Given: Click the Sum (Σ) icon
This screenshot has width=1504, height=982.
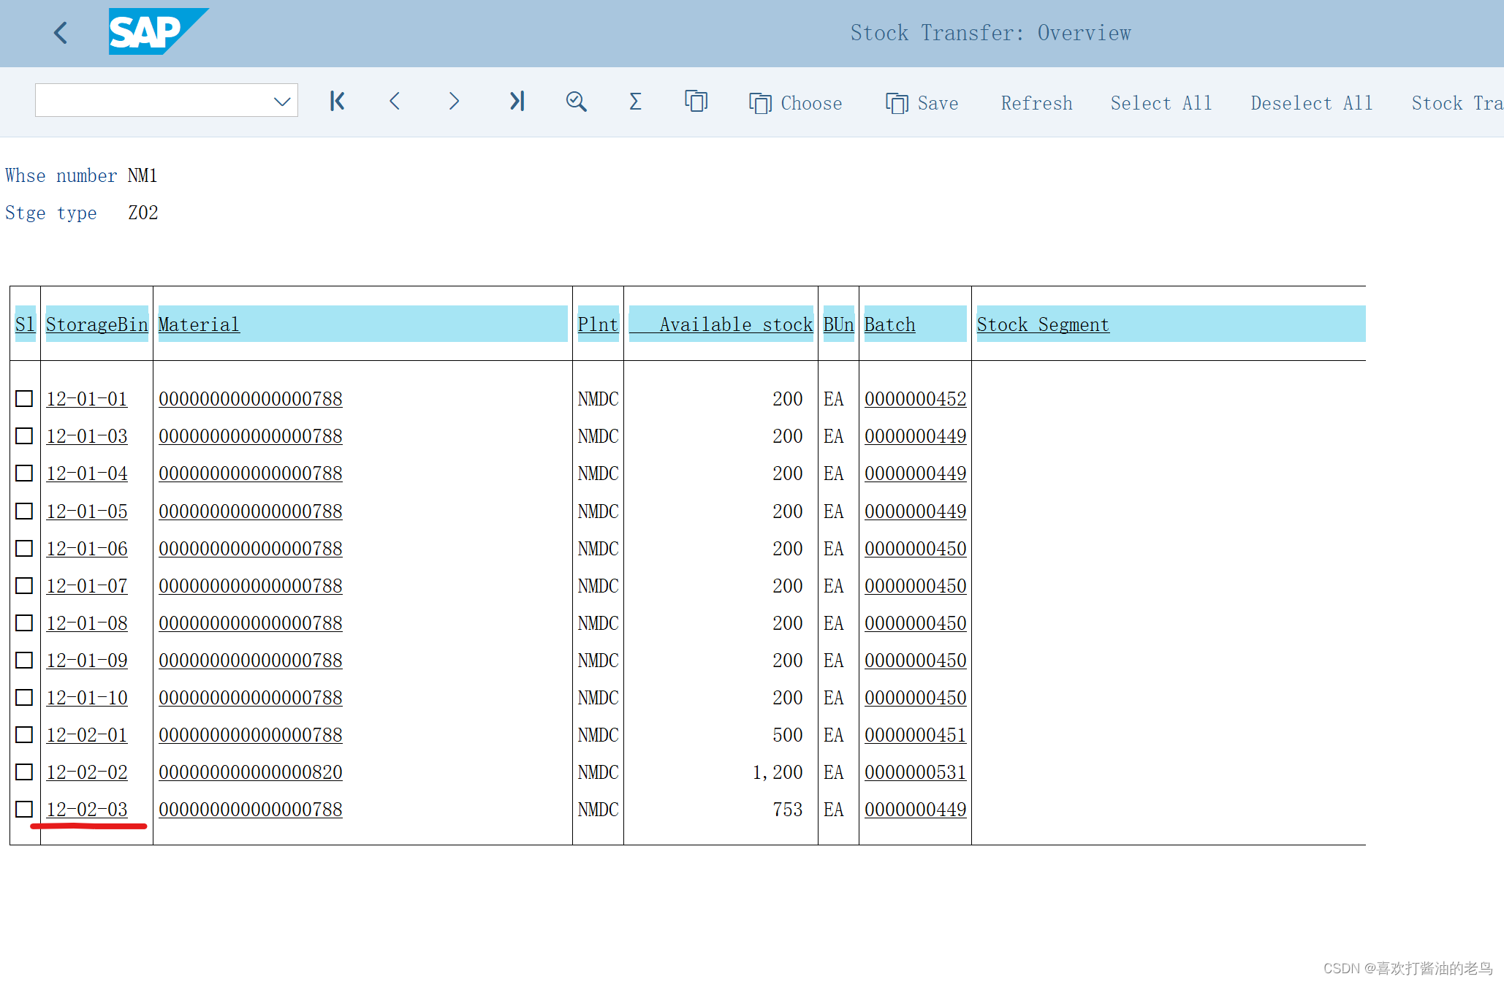Looking at the screenshot, I should point(634,101).
